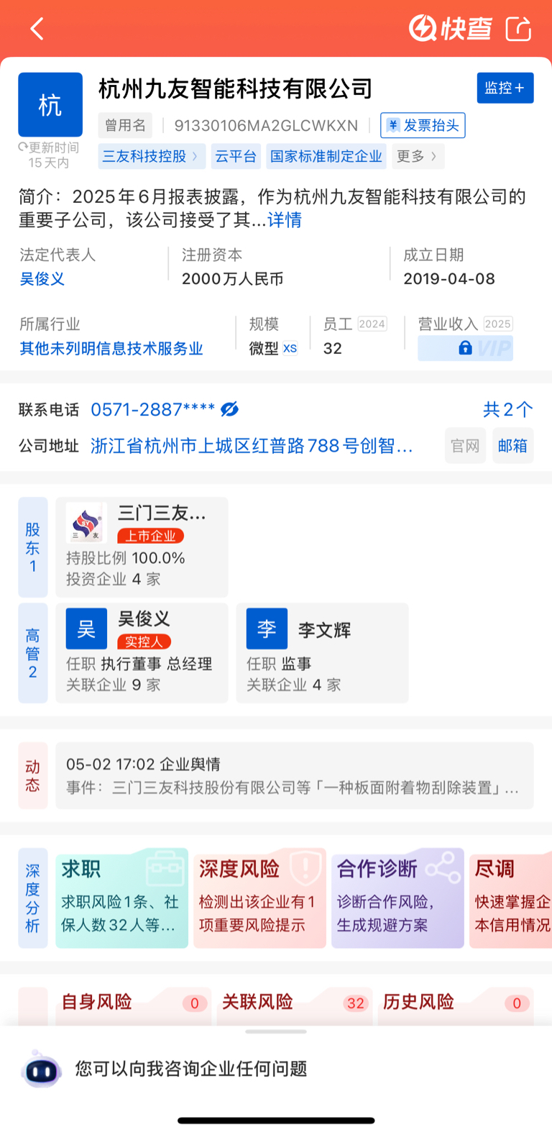Tap the 三门三友 shareholder logo

click(x=86, y=522)
